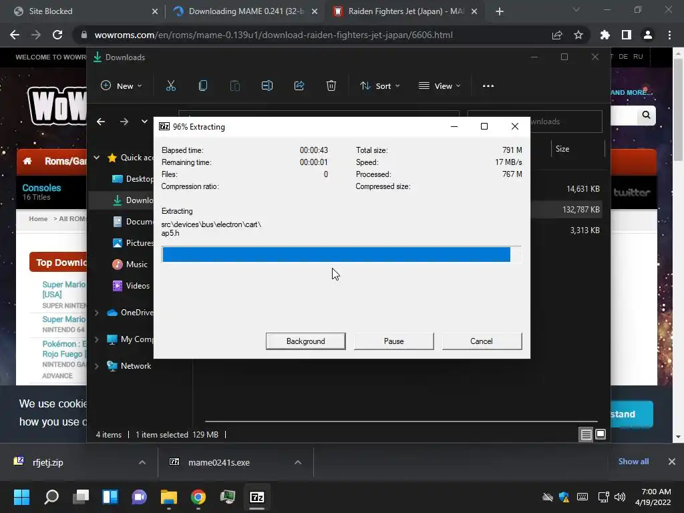Open options arrow for rfjetj.zip download
This screenshot has height=513, width=684.
point(142,462)
